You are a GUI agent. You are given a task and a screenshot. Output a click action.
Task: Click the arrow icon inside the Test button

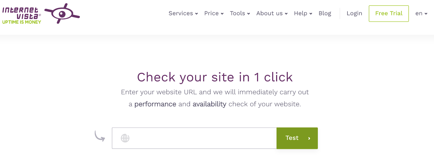[x=309, y=138]
